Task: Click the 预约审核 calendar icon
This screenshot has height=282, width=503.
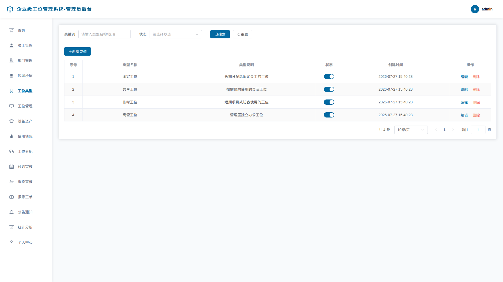Action: click(x=12, y=167)
